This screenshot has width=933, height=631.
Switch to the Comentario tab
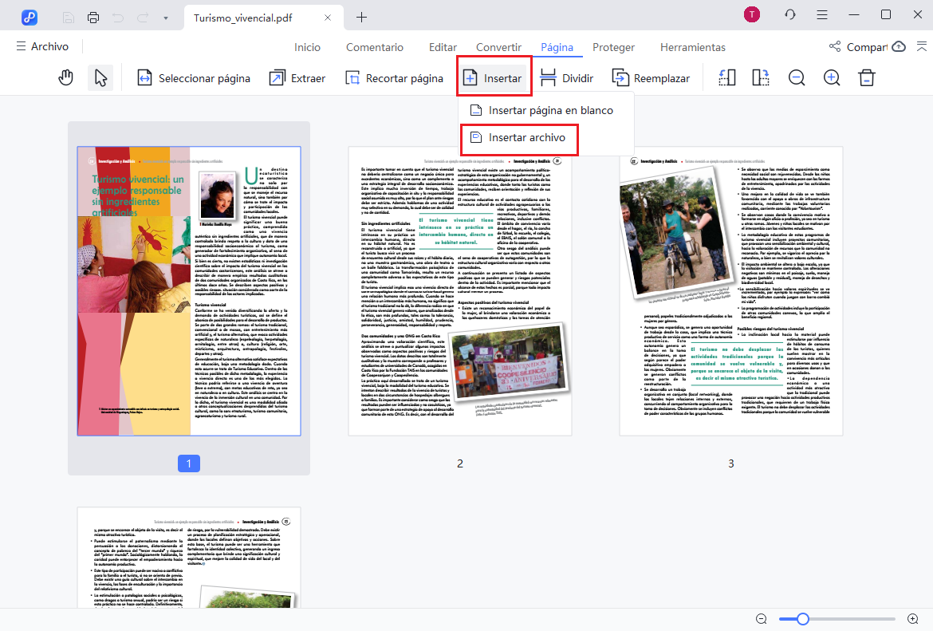374,47
